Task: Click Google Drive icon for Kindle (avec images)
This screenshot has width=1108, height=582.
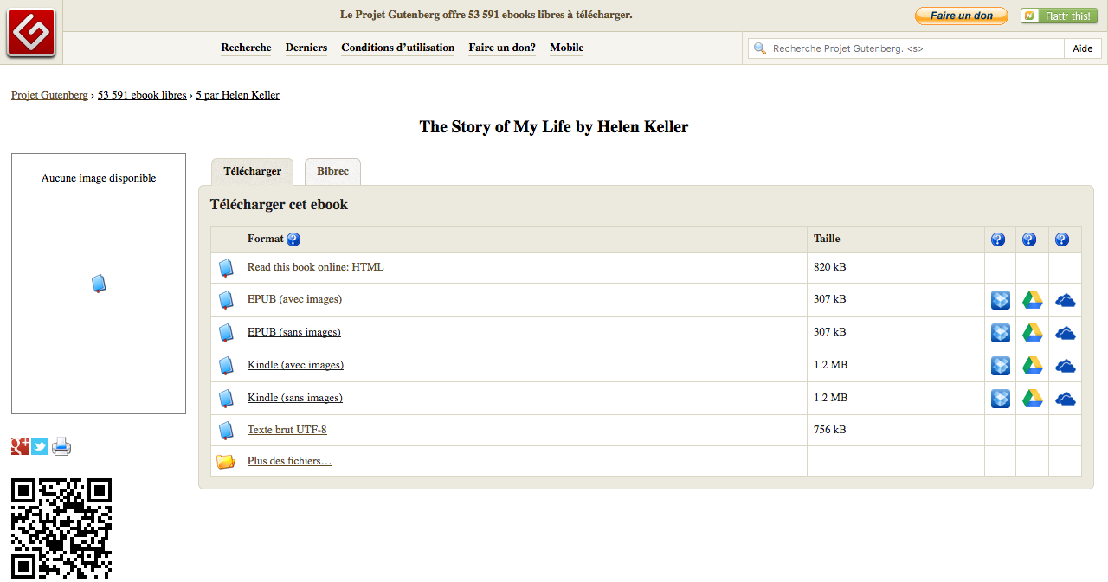Action: [1032, 366]
